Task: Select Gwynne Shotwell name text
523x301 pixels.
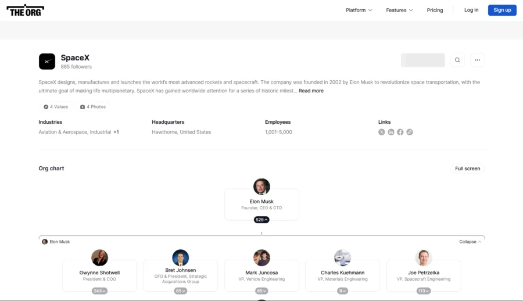Action: click(99, 273)
